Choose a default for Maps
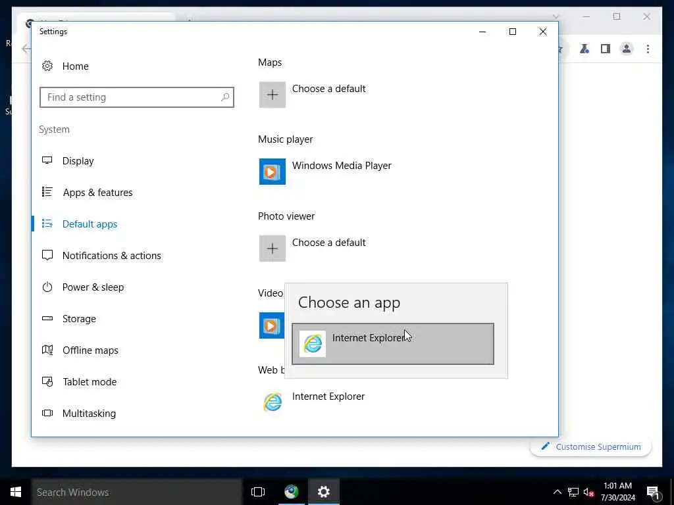 [329, 89]
